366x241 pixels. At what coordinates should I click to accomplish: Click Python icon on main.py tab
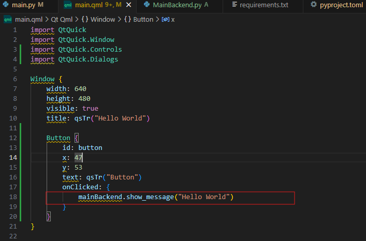[x=6, y=5]
